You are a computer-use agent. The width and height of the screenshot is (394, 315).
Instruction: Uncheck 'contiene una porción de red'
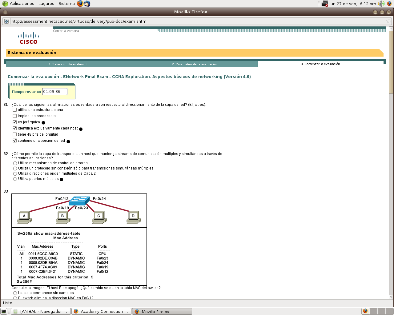click(x=15, y=141)
